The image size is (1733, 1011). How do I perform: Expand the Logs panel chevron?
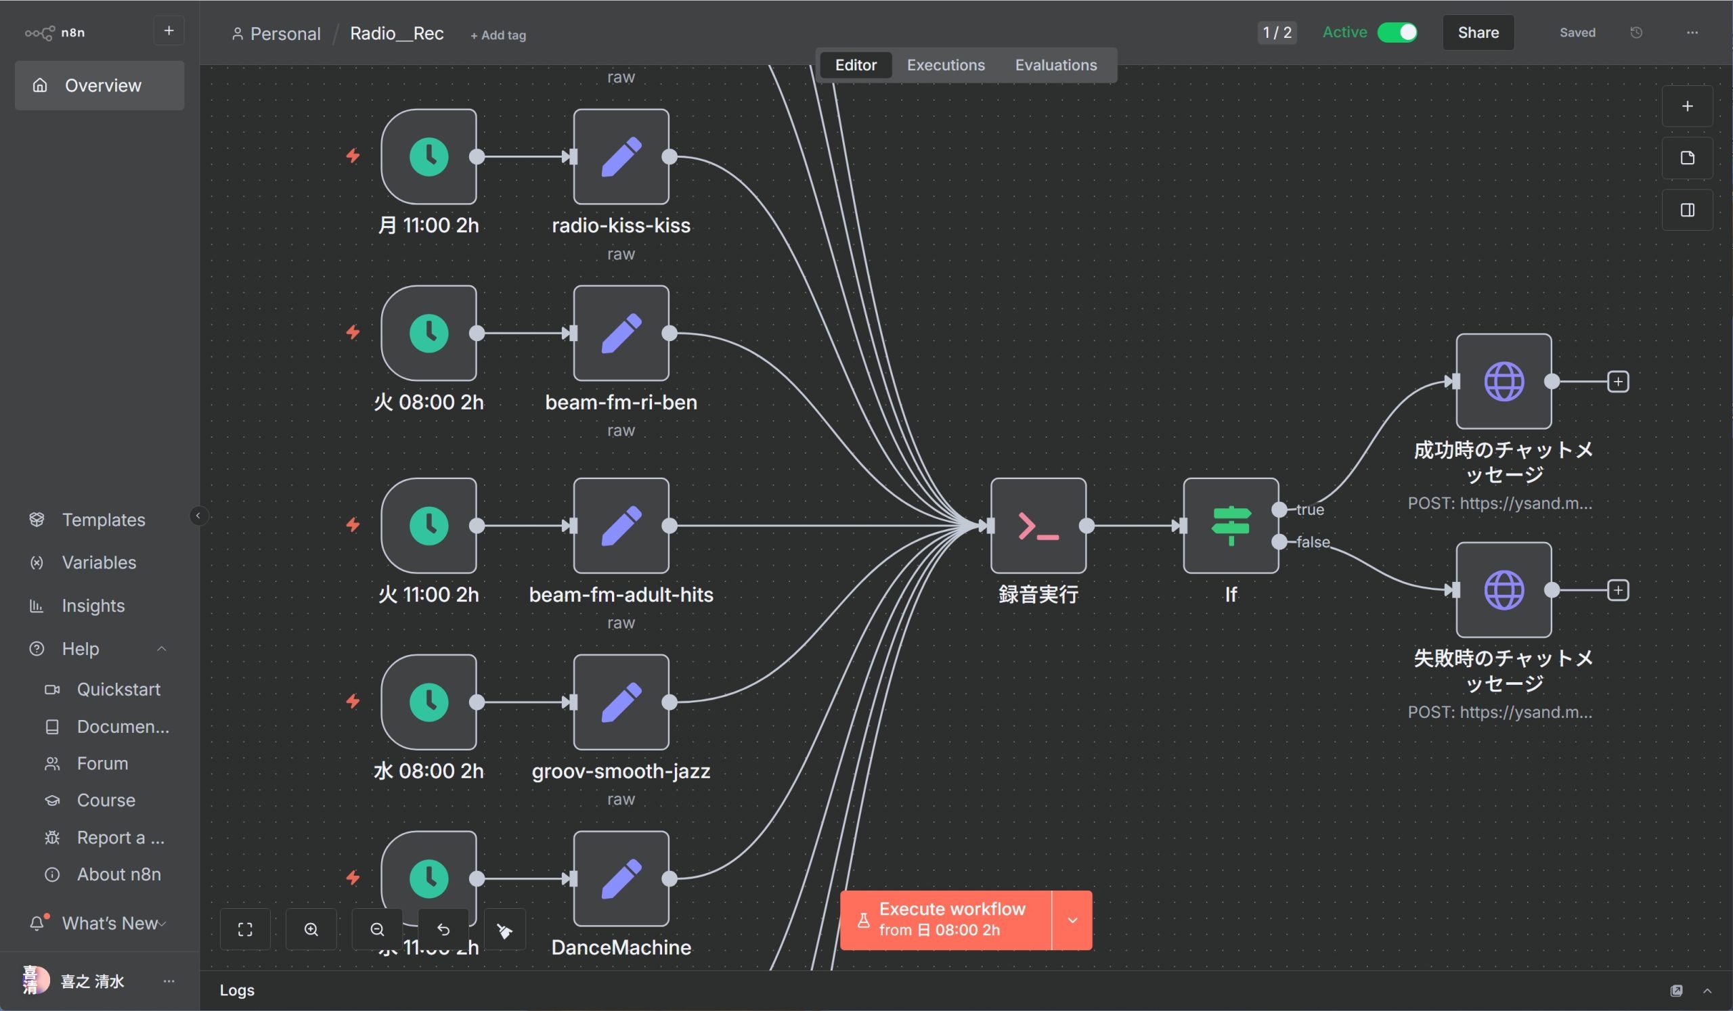click(1707, 991)
